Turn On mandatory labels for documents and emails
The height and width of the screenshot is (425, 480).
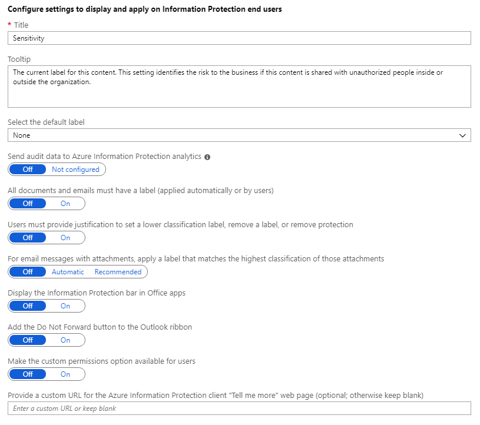(65, 204)
